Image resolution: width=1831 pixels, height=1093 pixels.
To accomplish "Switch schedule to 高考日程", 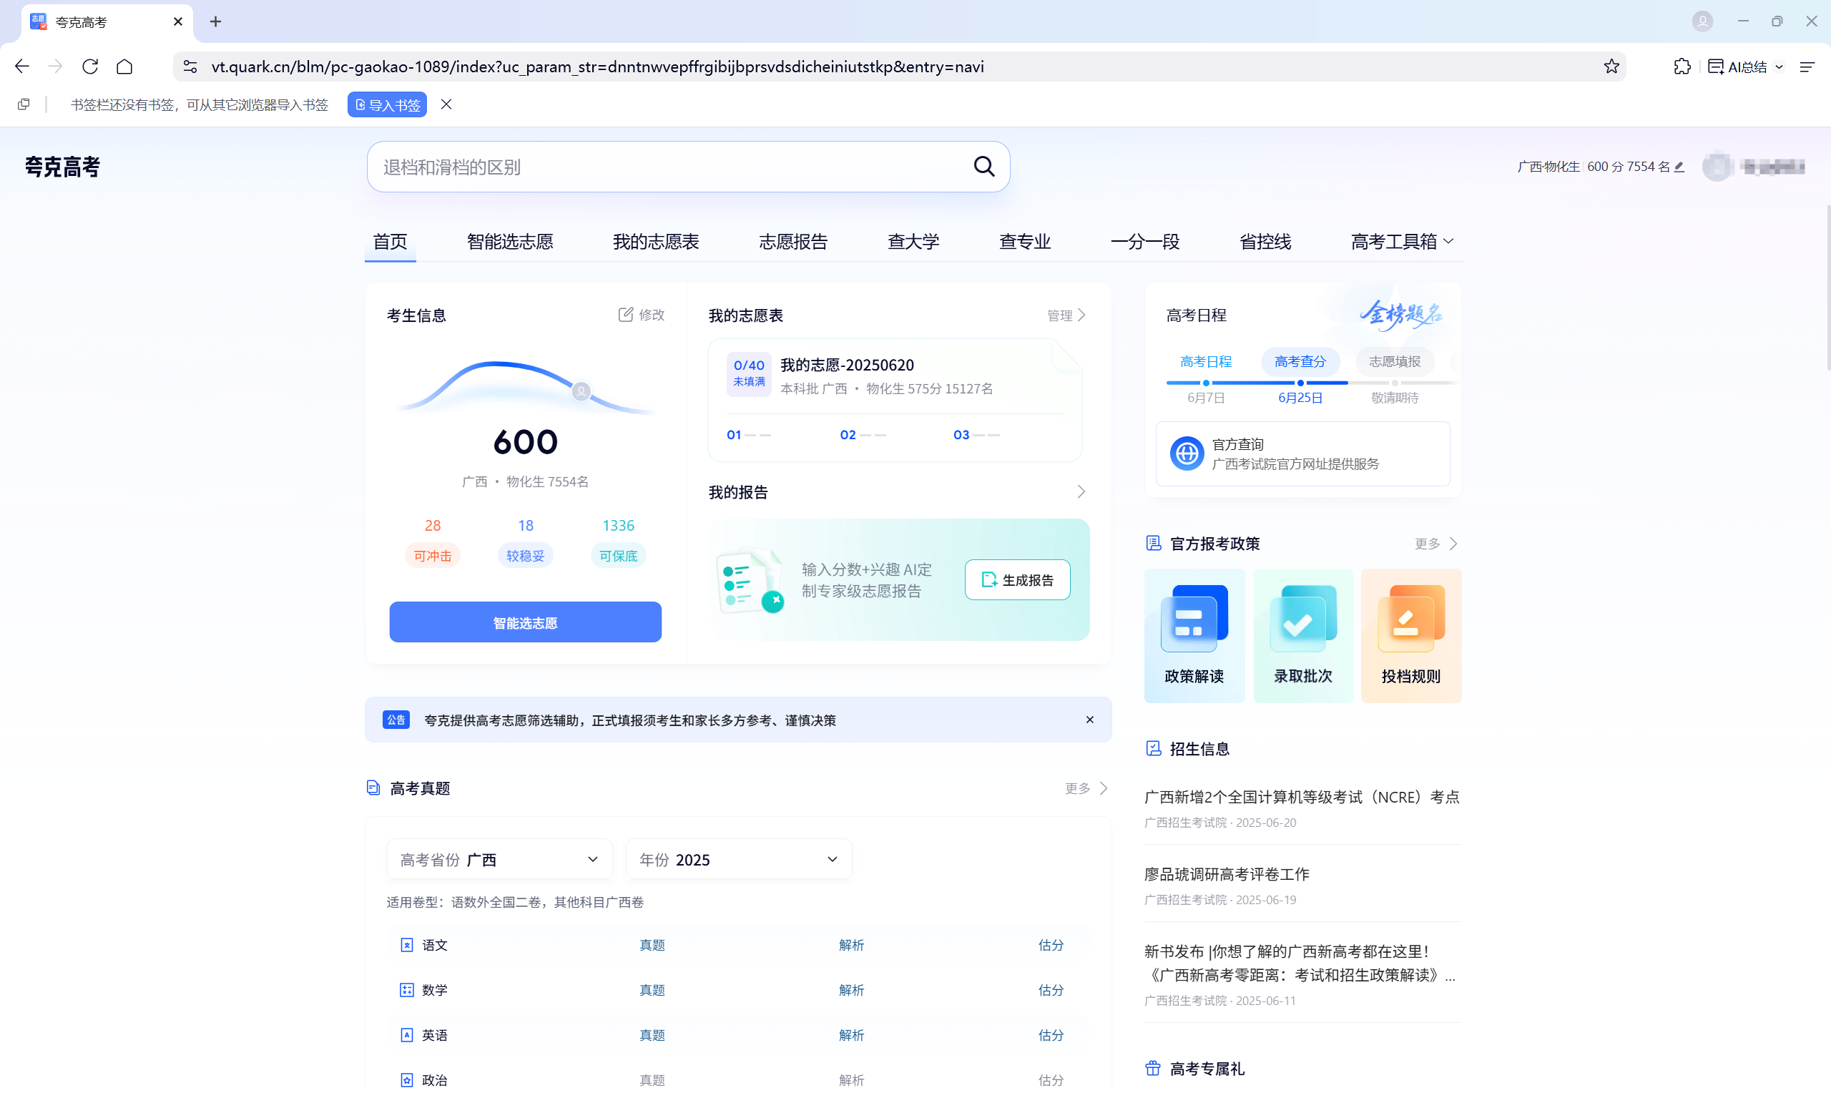I will (1206, 361).
